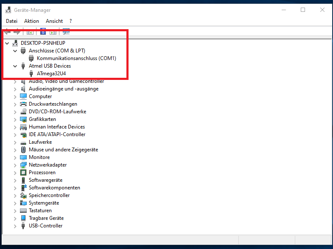Click the USB-Controller plug icon
Viewport: 333px width, 249px height.
click(x=23, y=226)
